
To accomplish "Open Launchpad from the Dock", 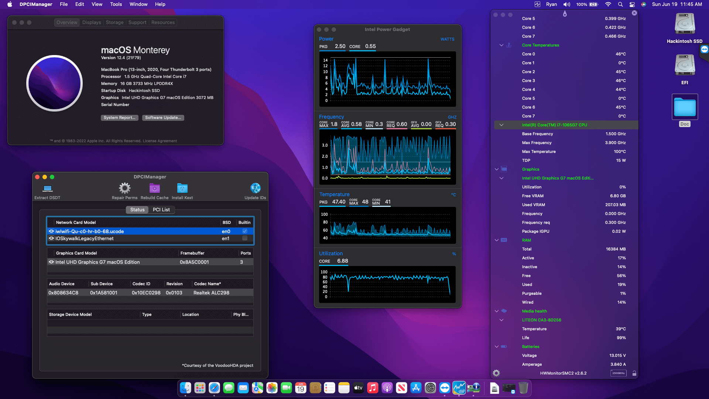I will tap(200, 388).
